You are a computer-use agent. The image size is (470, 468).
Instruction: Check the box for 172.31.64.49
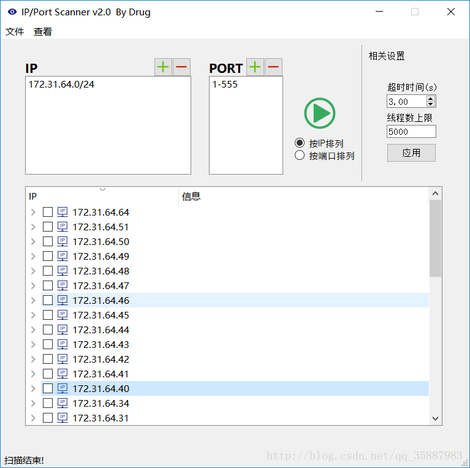48,256
